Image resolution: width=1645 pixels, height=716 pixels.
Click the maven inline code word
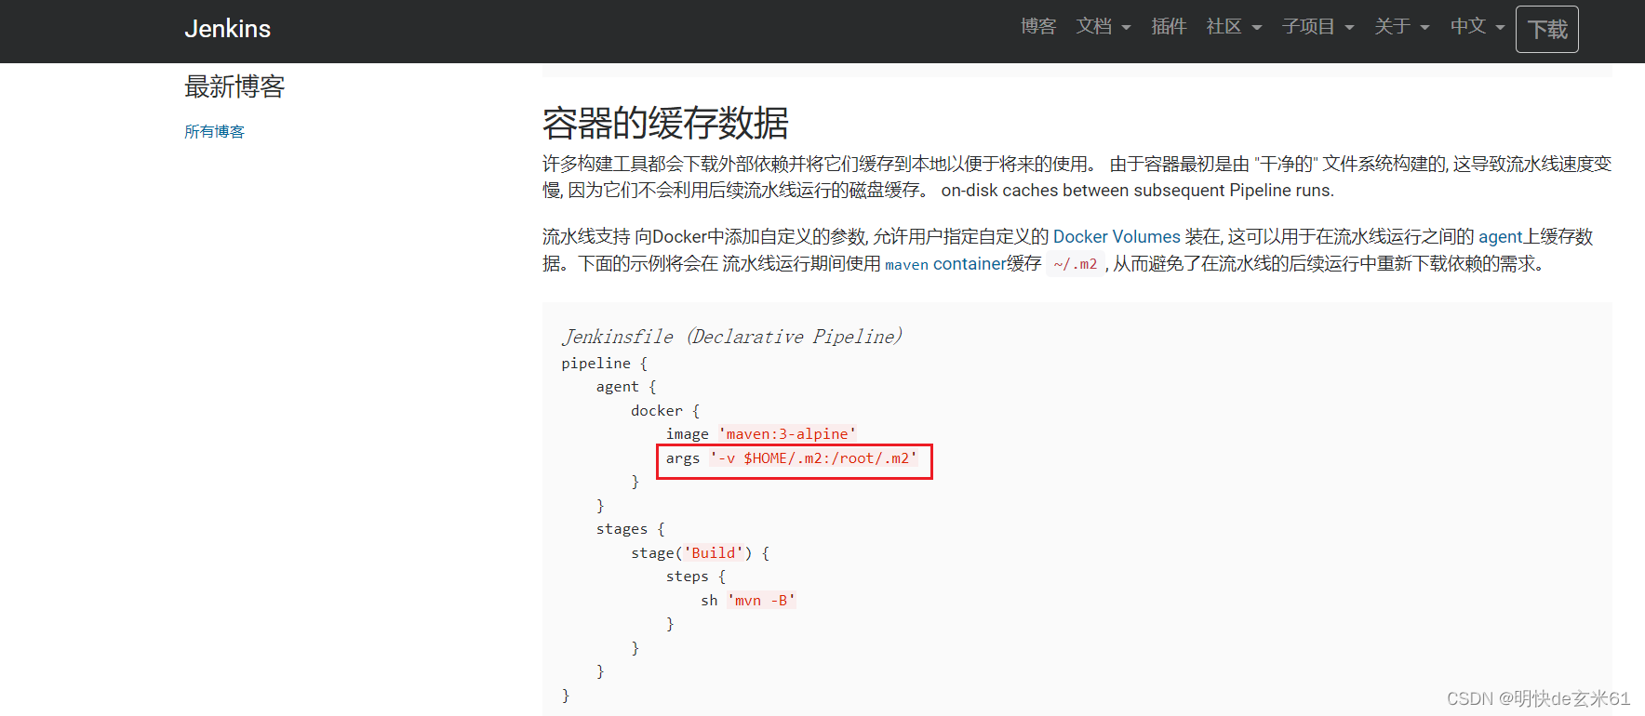point(906,265)
